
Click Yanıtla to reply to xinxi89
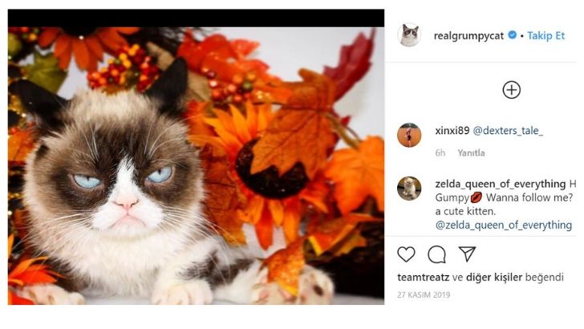tap(471, 152)
